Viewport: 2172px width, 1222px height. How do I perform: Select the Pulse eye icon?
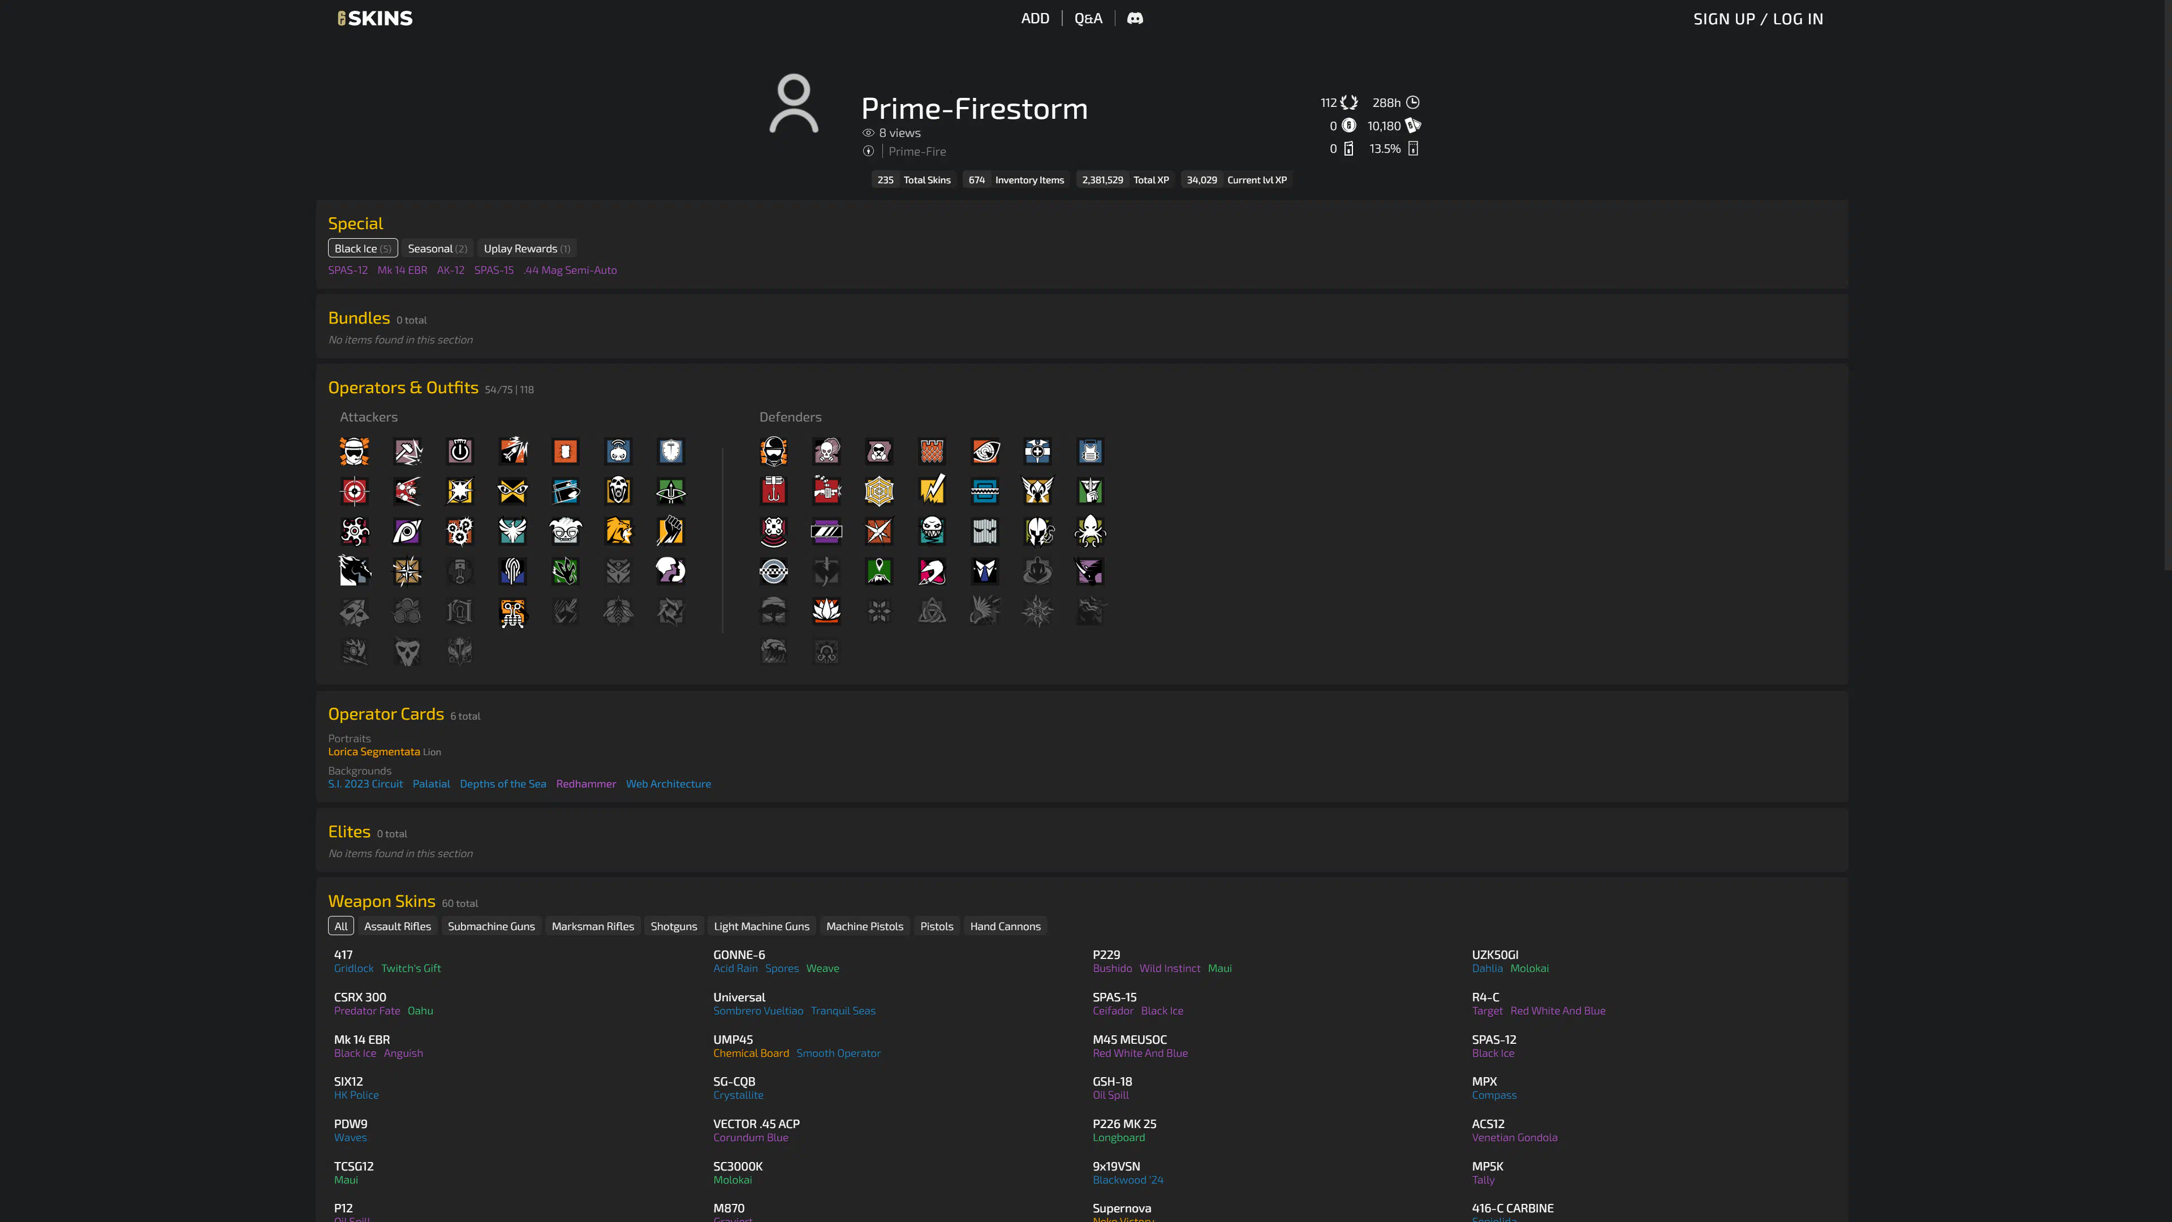tap(985, 451)
